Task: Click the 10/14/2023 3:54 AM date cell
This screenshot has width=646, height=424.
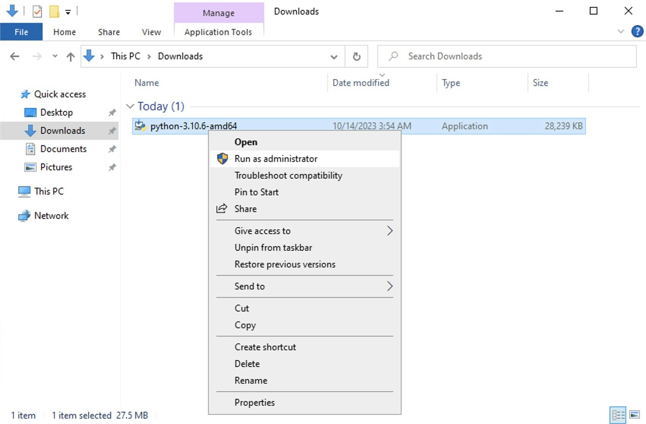Action: (x=372, y=126)
